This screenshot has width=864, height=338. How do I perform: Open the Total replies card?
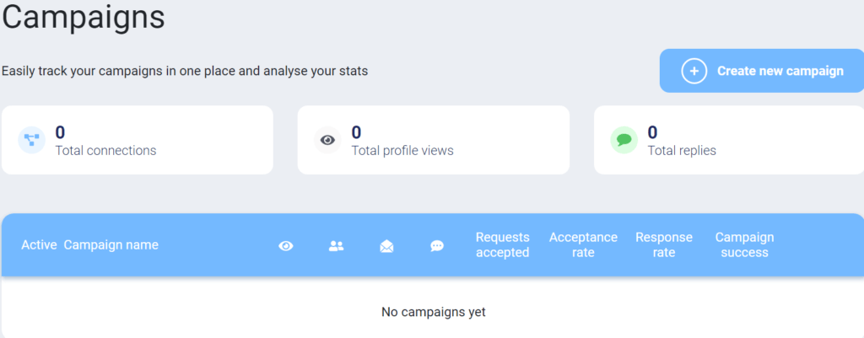point(729,140)
